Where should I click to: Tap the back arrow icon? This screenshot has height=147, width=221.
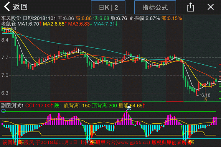pos(7,7)
